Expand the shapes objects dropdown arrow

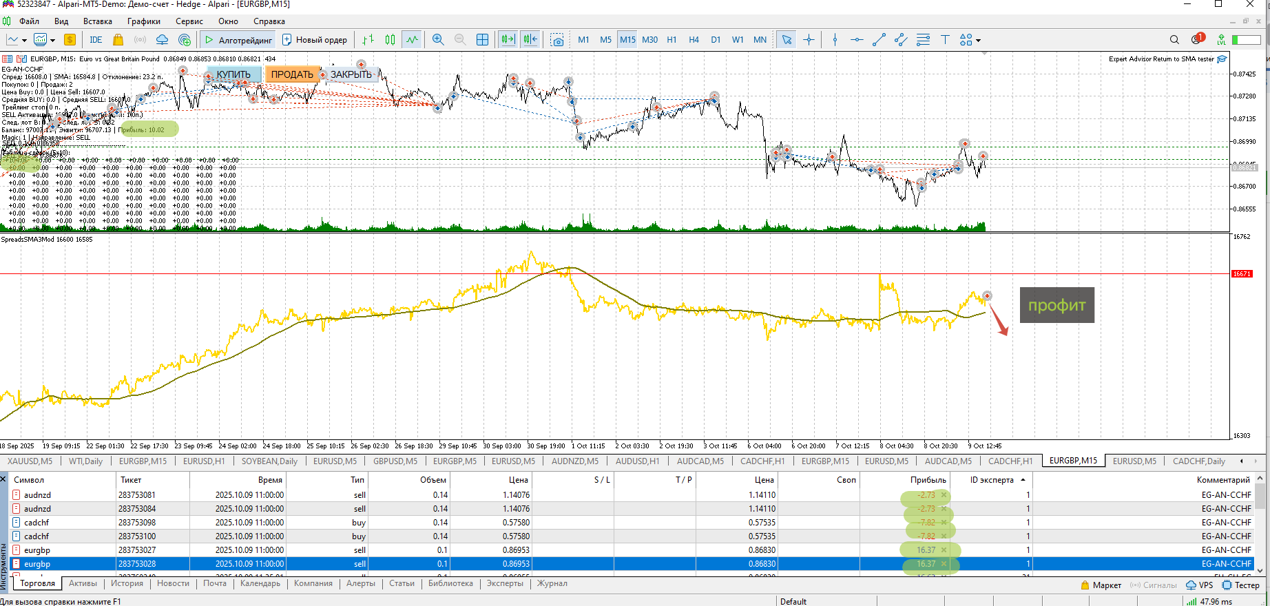978,41
